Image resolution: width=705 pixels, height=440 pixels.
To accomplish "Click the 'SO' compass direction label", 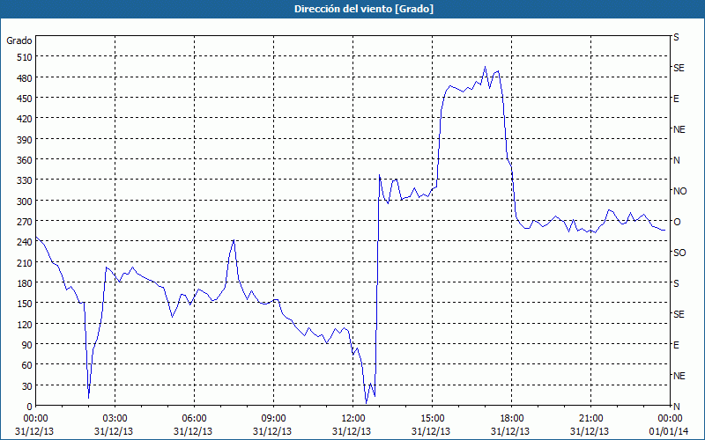I will tap(679, 253).
